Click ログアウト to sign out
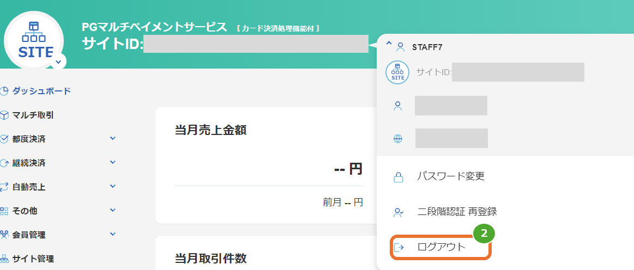 [440, 247]
